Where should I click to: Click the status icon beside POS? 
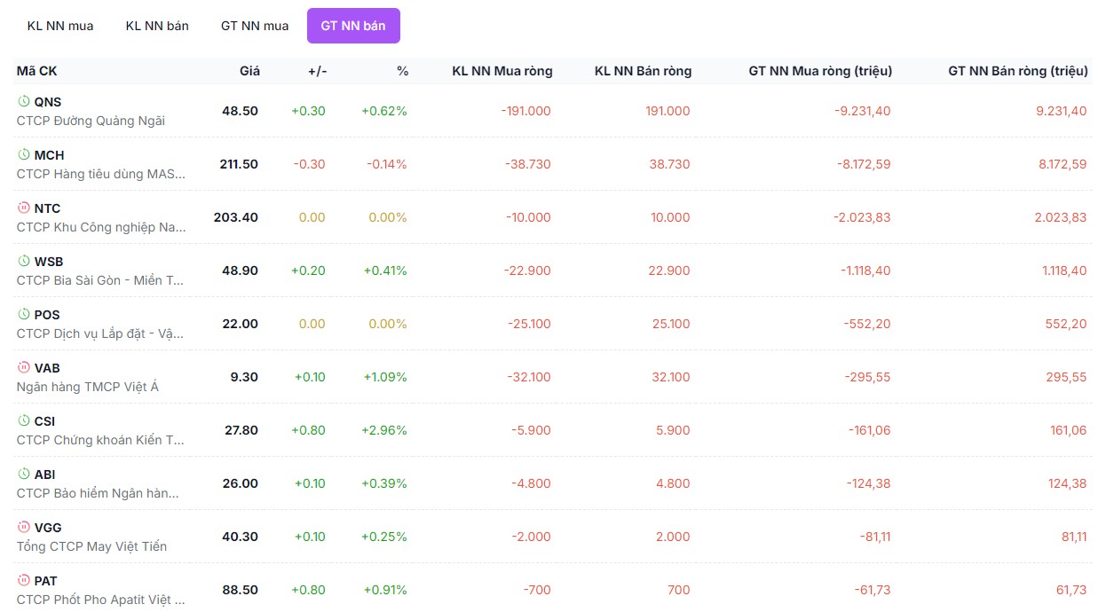[24, 314]
